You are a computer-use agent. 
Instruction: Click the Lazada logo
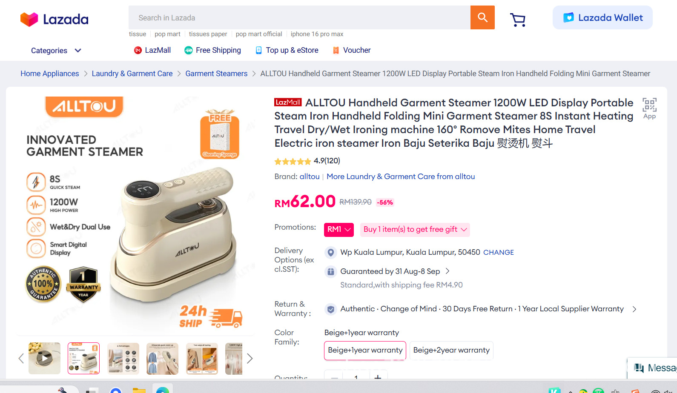[x=55, y=19]
